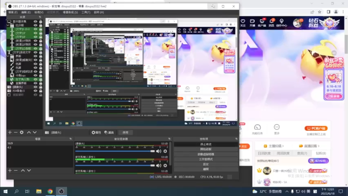Click 啟動虛擬相機 virtual camera button

(x=206, y=154)
